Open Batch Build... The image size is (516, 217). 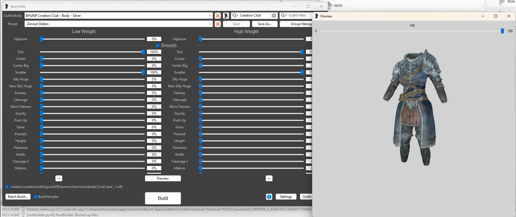point(18,197)
